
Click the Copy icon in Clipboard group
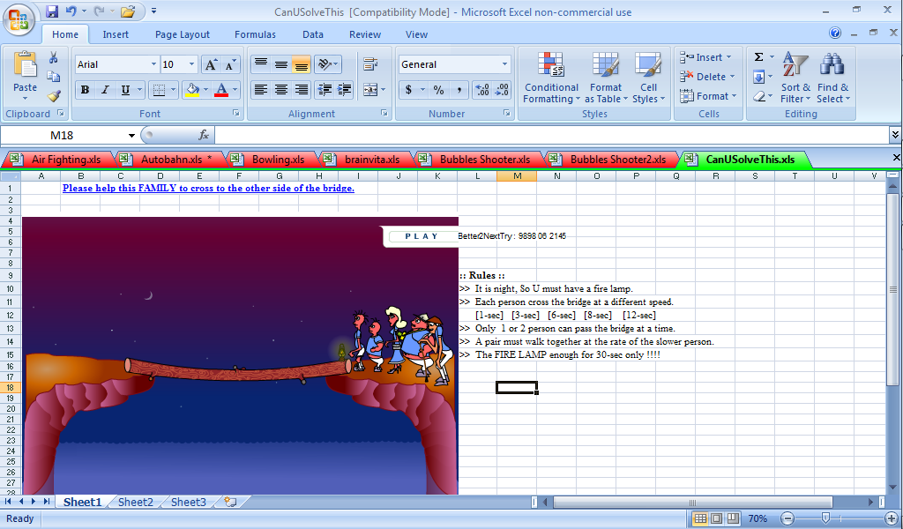pos(54,77)
